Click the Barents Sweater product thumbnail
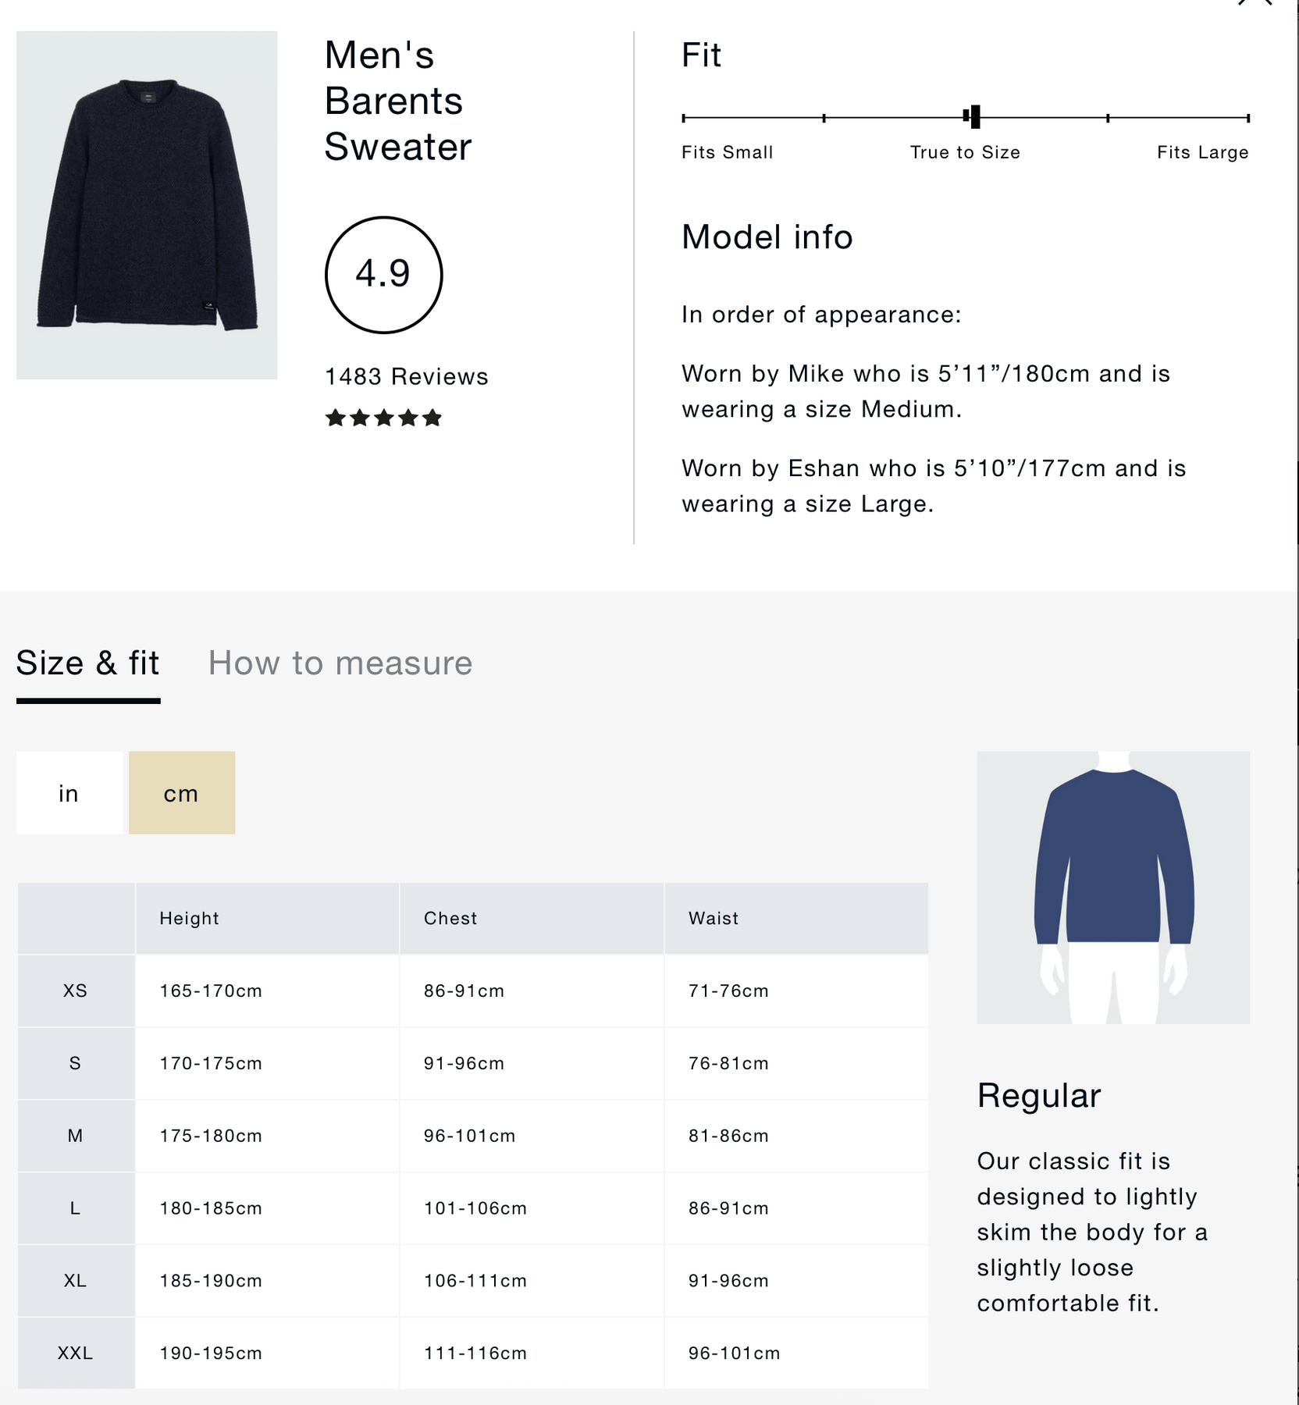The image size is (1299, 1405). click(x=147, y=205)
